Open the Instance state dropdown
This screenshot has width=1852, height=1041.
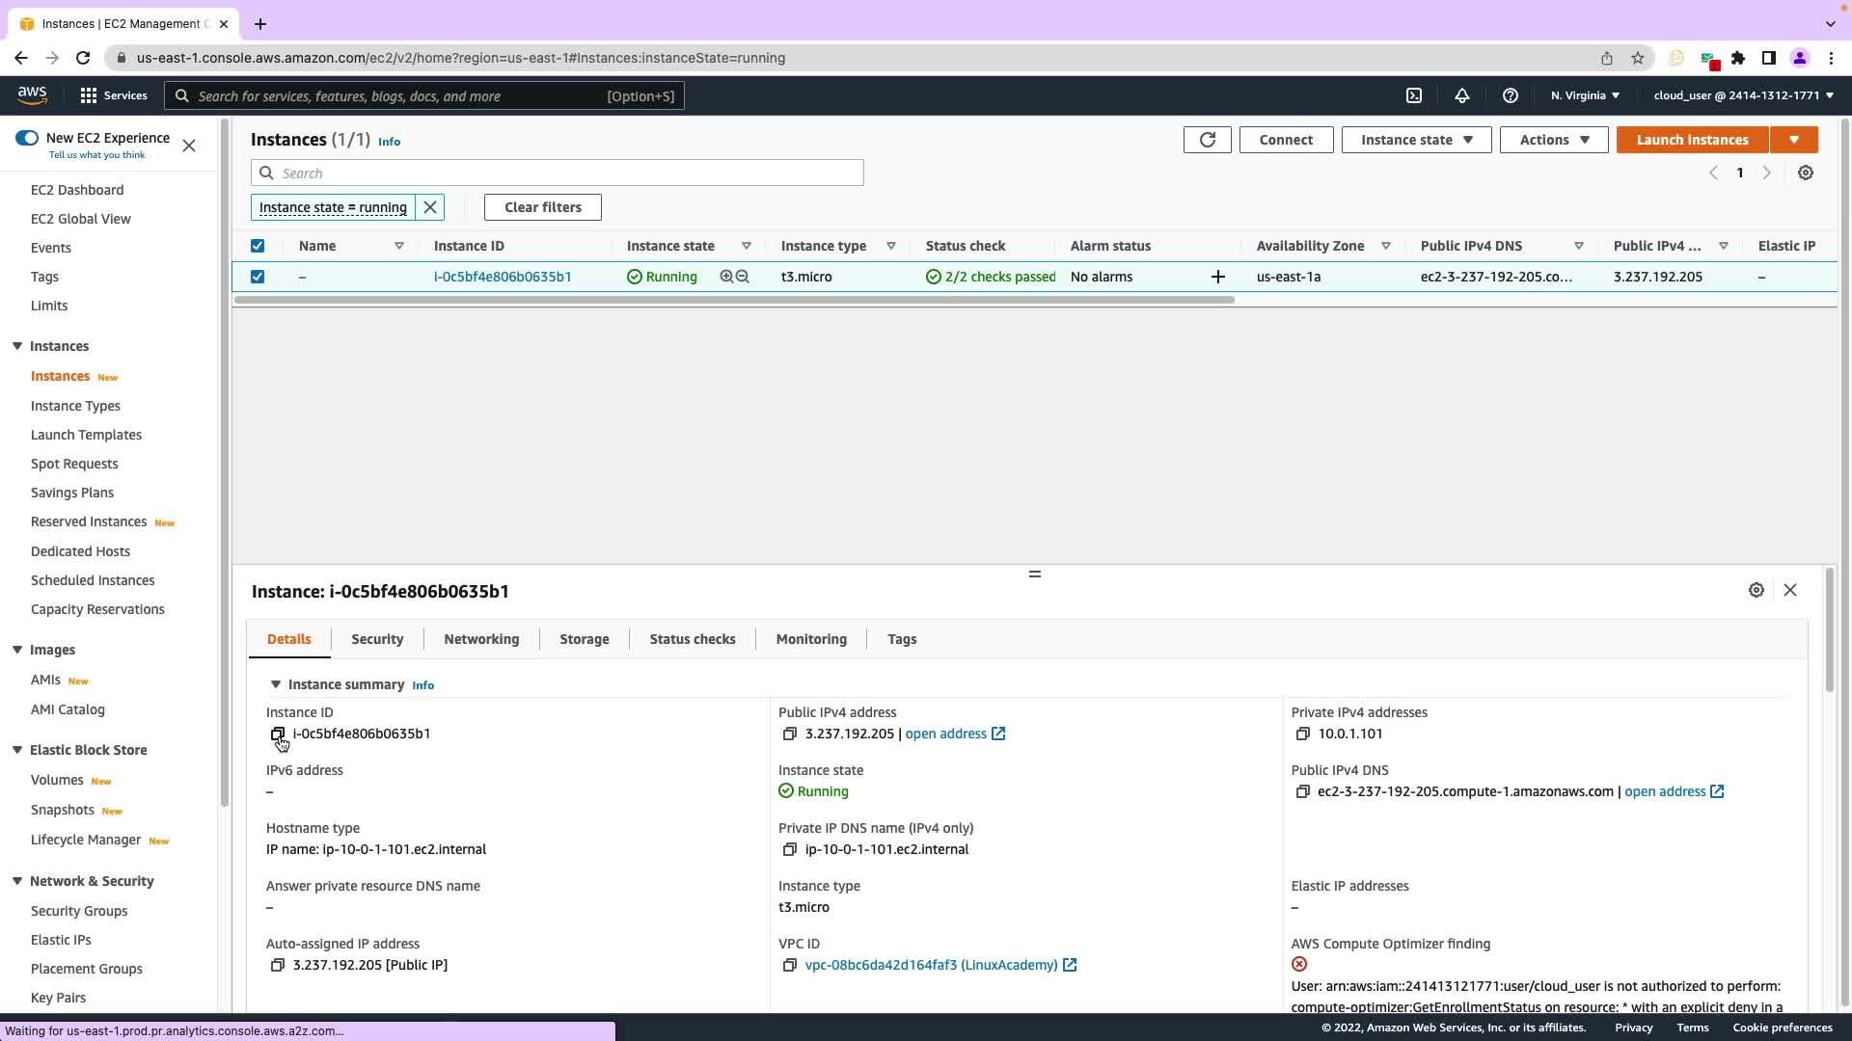click(1416, 140)
